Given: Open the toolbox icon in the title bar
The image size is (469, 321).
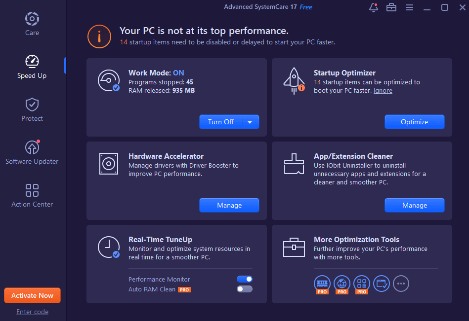Looking at the screenshot, I should pos(391,7).
